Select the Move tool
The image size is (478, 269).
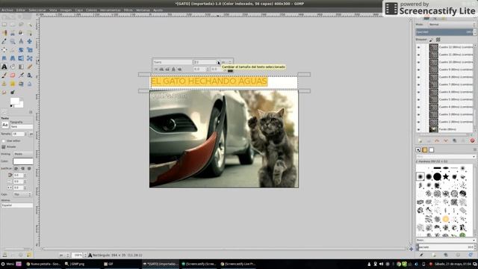click(30, 41)
